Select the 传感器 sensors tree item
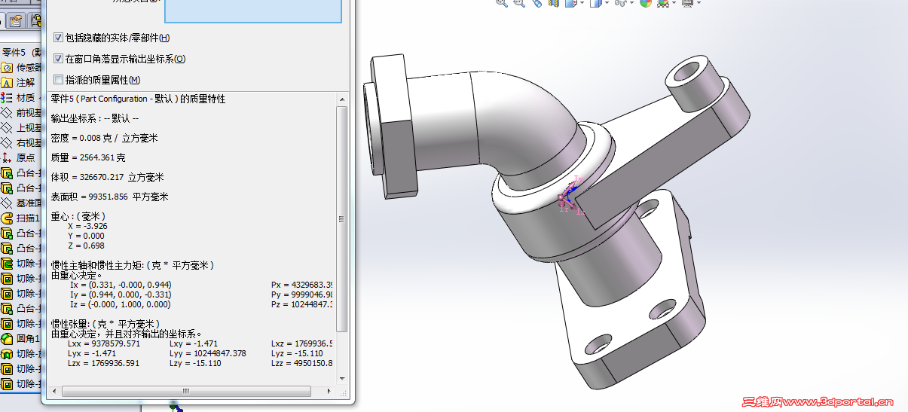 tap(22, 68)
